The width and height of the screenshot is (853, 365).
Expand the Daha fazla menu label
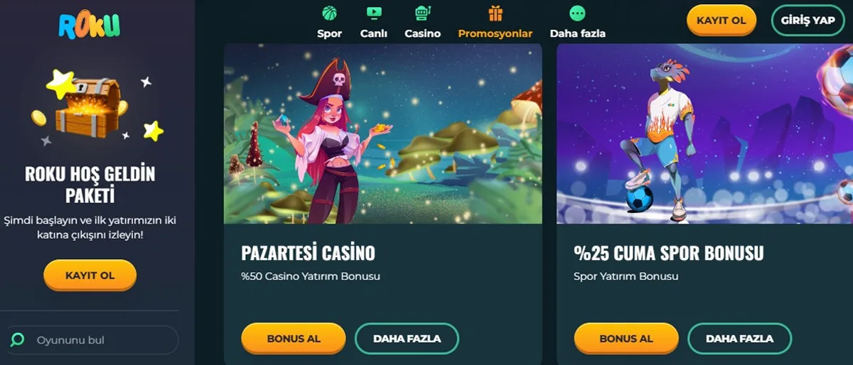click(x=578, y=33)
